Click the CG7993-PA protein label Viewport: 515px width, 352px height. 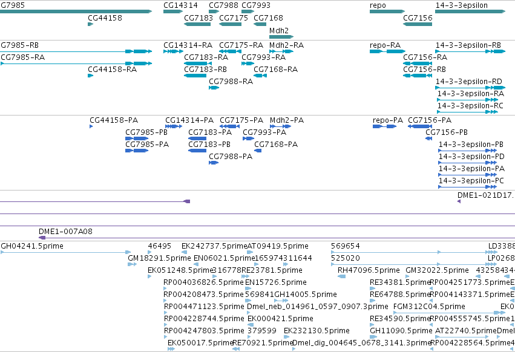point(264,132)
